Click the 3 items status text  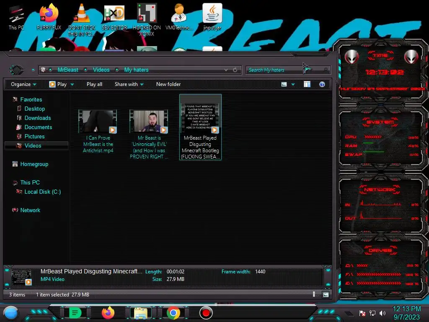click(17, 295)
